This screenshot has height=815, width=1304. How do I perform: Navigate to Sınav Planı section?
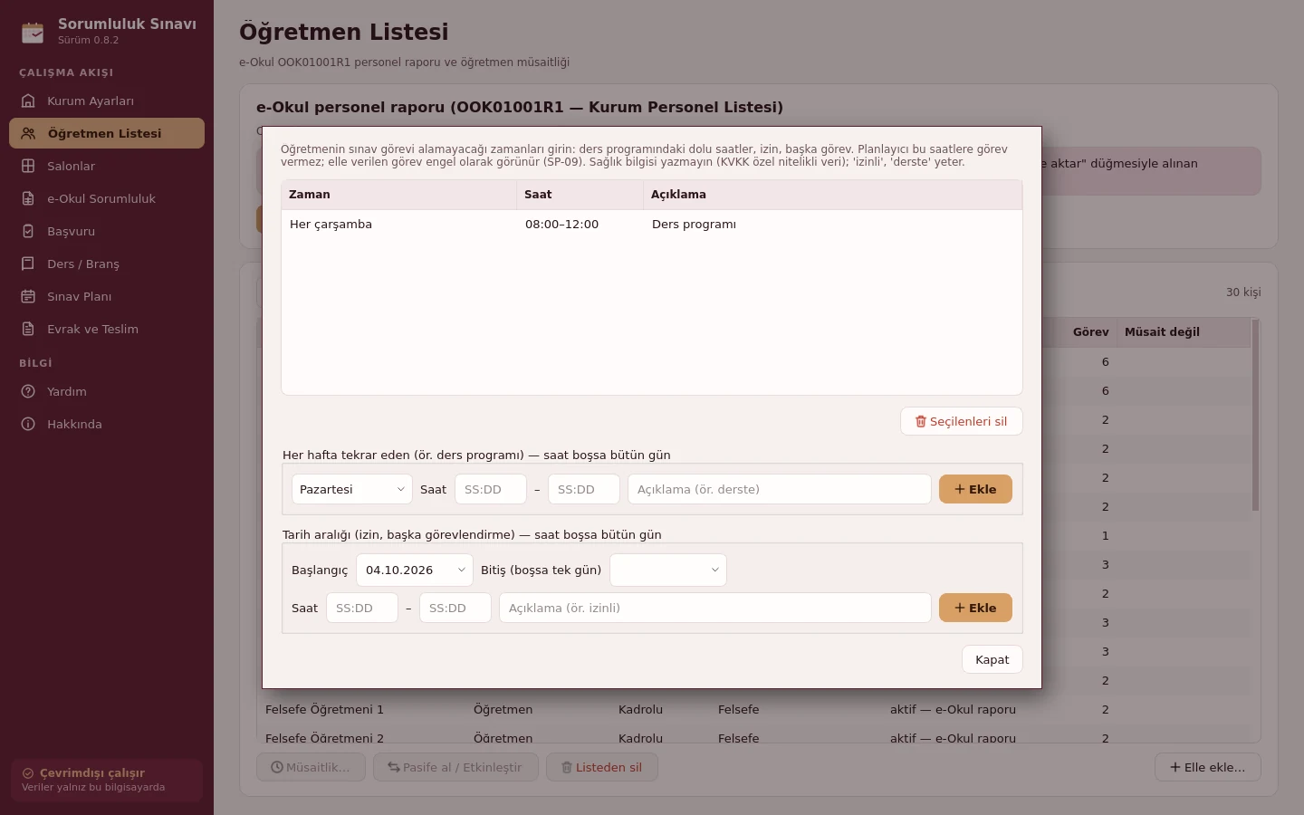(x=107, y=296)
